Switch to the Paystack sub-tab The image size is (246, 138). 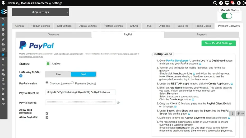202,34
